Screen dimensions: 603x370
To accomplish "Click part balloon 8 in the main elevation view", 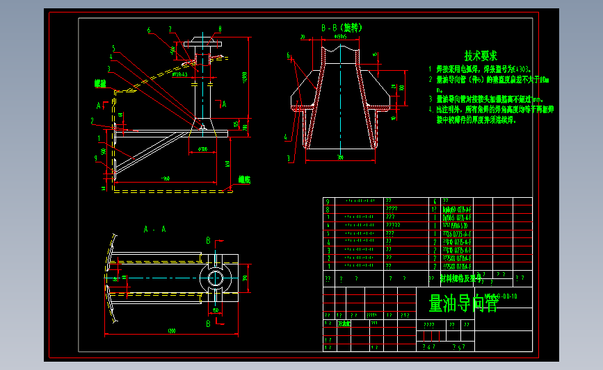I will [220, 28].
